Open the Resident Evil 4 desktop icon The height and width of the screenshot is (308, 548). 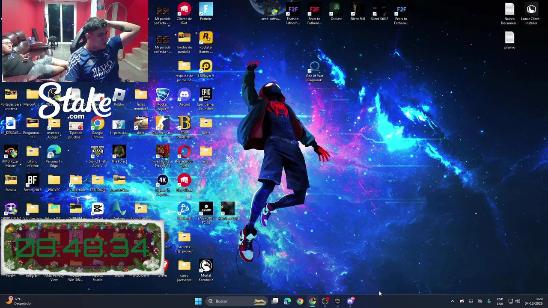coord(228,213)
